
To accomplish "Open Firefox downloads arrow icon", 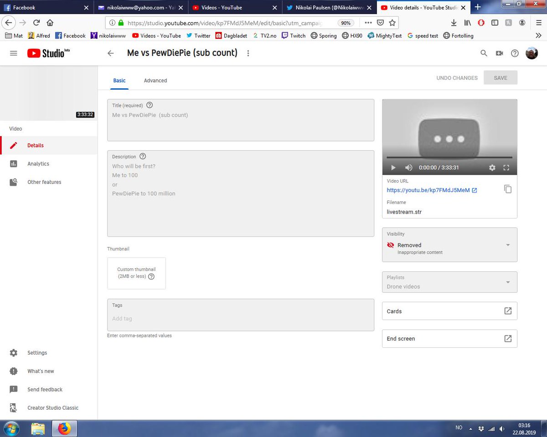I will [x=454, y=23].
